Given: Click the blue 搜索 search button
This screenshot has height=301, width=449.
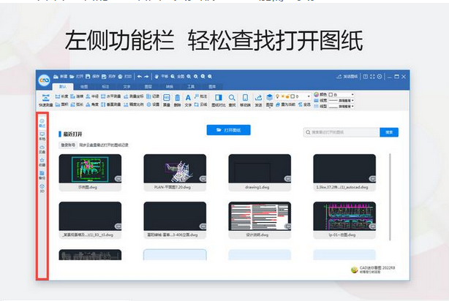Looking at the screenshot, I should coord(389,132).
